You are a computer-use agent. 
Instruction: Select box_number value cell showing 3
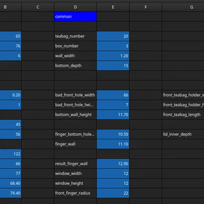click(113, 46)
